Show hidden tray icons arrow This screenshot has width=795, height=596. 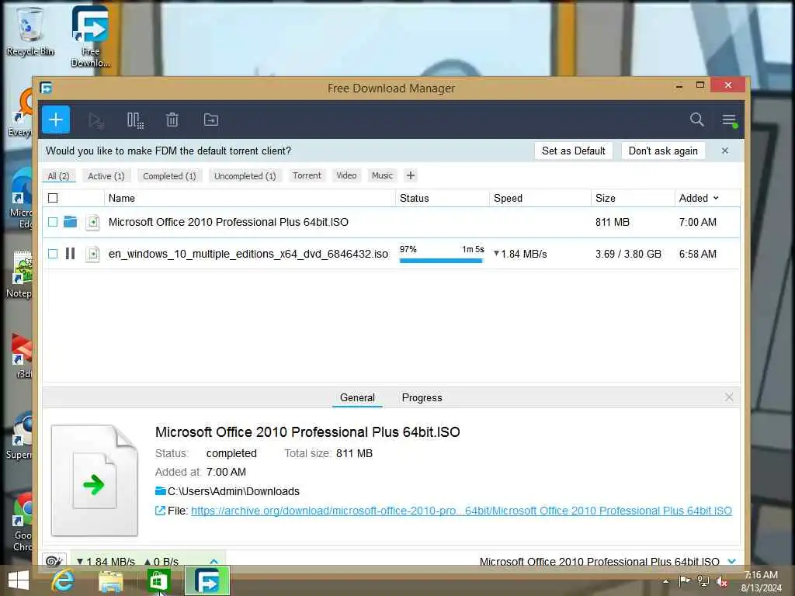point(665,582)
